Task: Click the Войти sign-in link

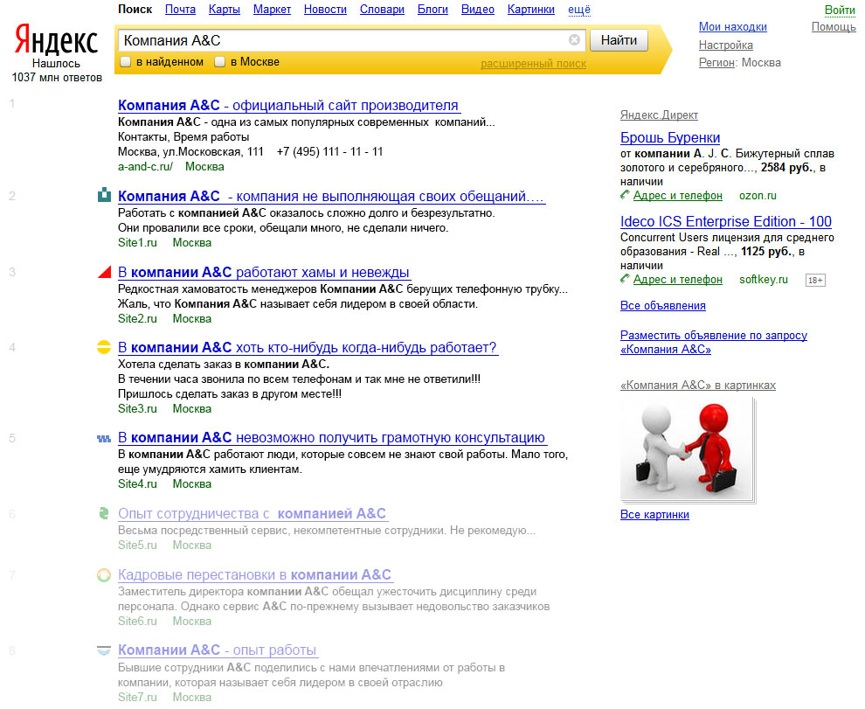Action: click(840, 10)
